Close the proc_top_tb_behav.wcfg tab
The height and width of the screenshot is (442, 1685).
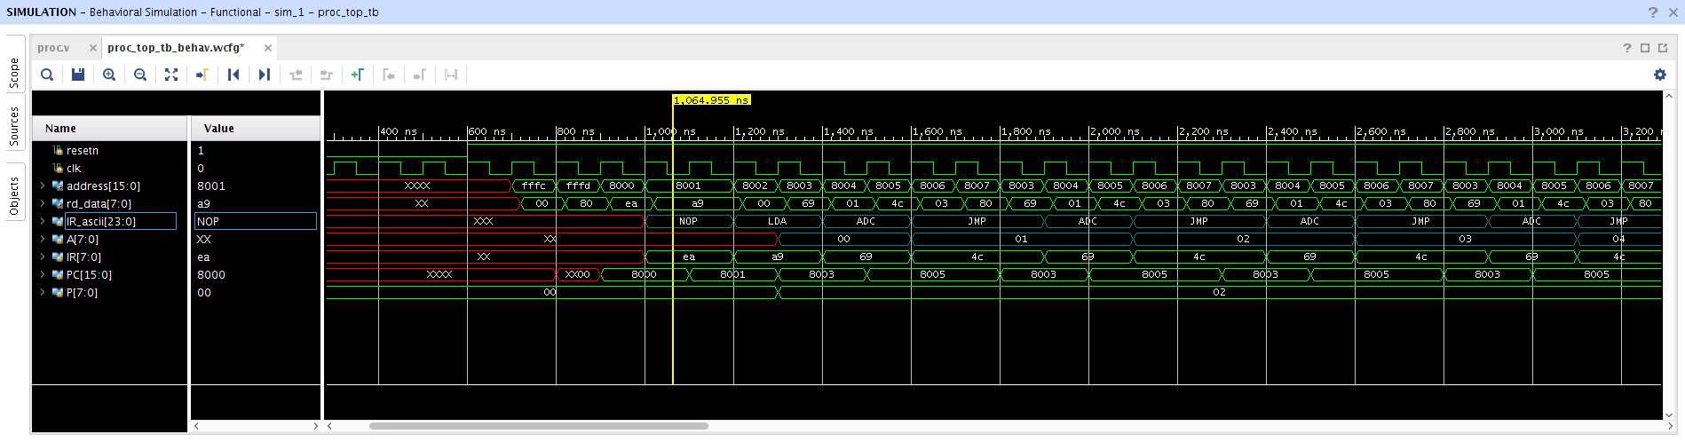tap(268, 48)
